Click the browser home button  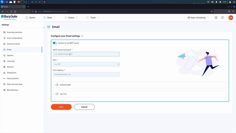(x=15, y=11)
